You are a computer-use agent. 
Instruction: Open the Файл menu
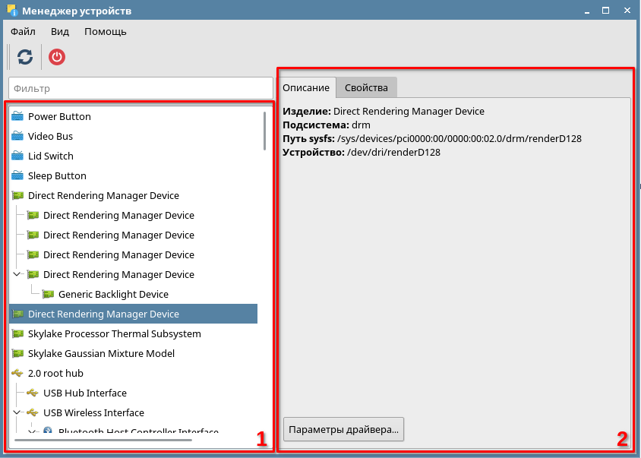[23, 31]
